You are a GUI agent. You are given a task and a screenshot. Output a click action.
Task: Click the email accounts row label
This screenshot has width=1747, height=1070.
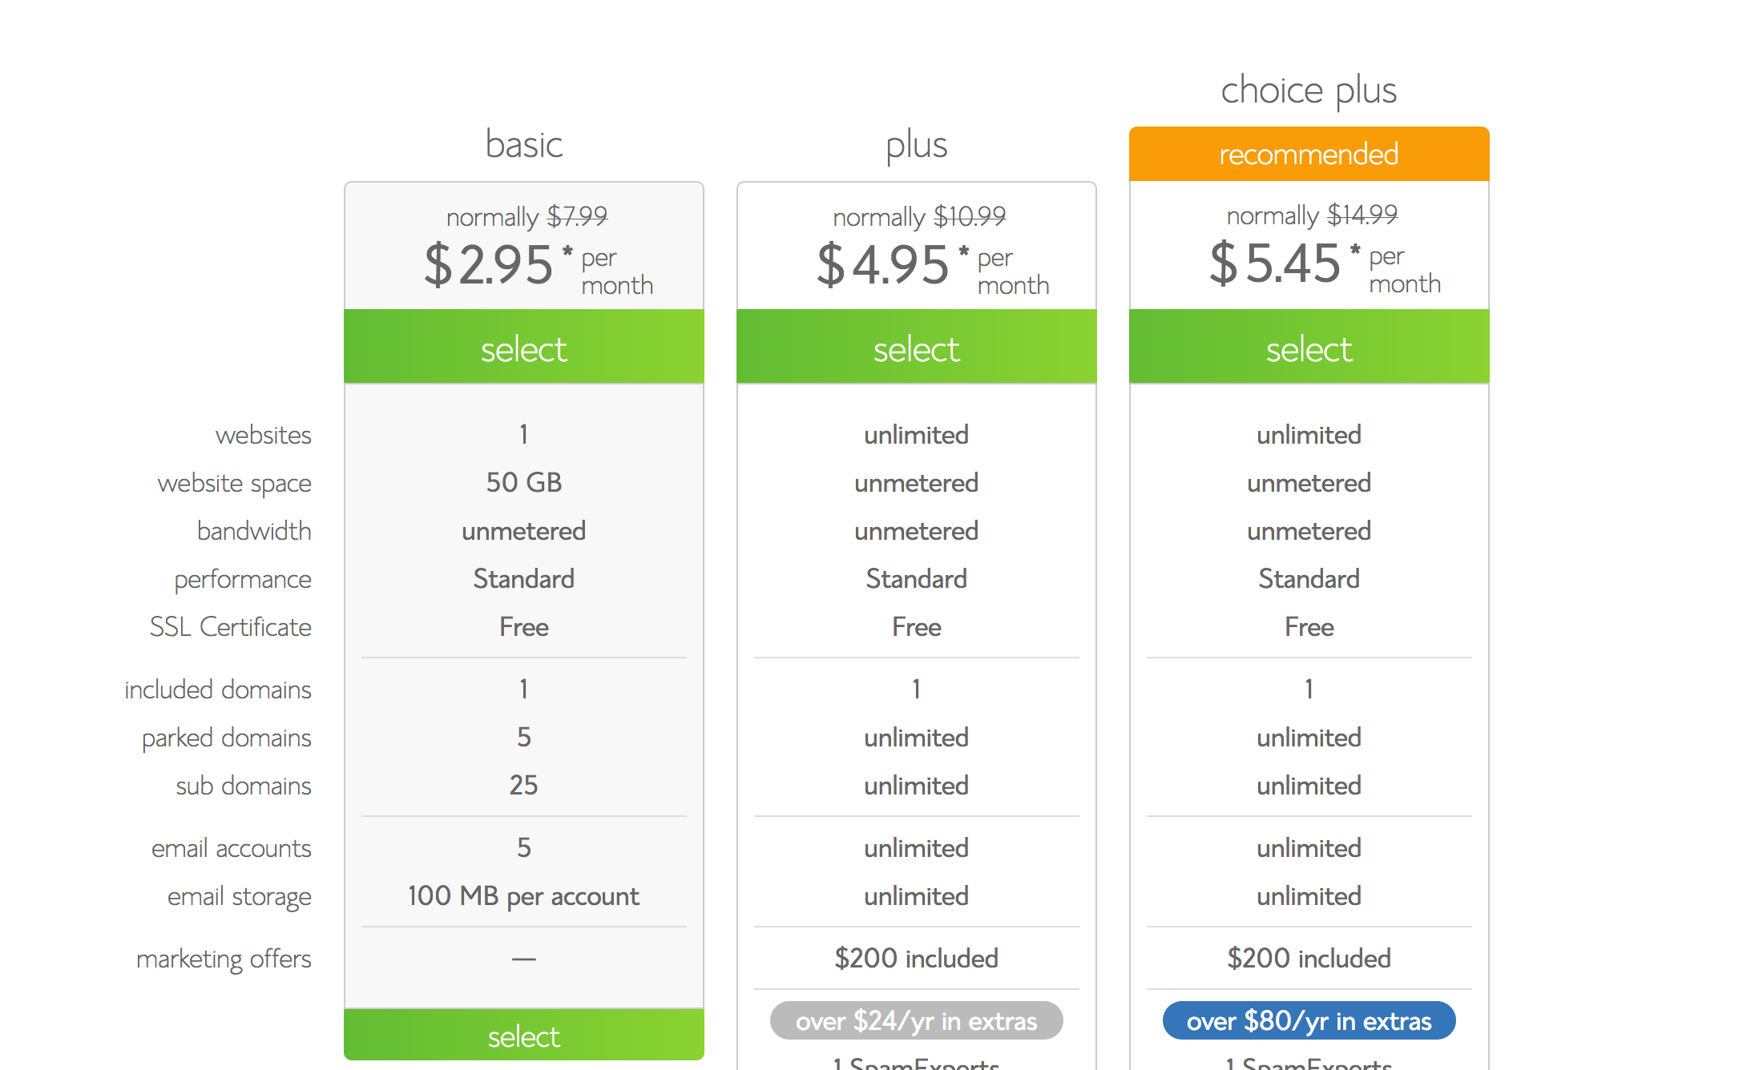click(232, 848)
